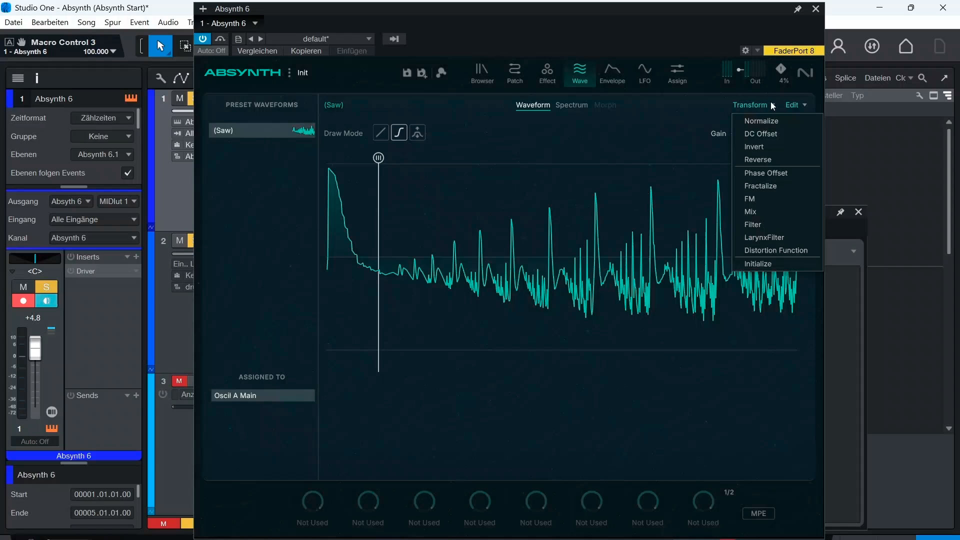Switch to the Patch view in Absynth
This screenshot has height=540, width=960.
(x=515, y=73)
